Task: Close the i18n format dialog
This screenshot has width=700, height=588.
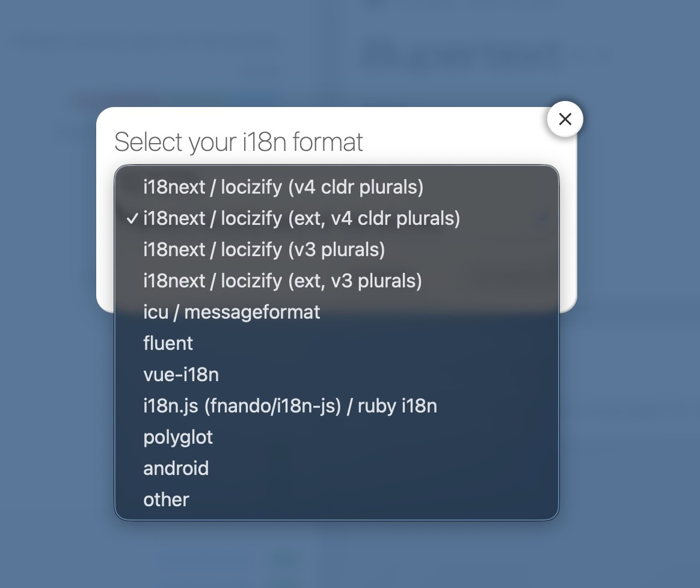Action: [x=565, y=119]
